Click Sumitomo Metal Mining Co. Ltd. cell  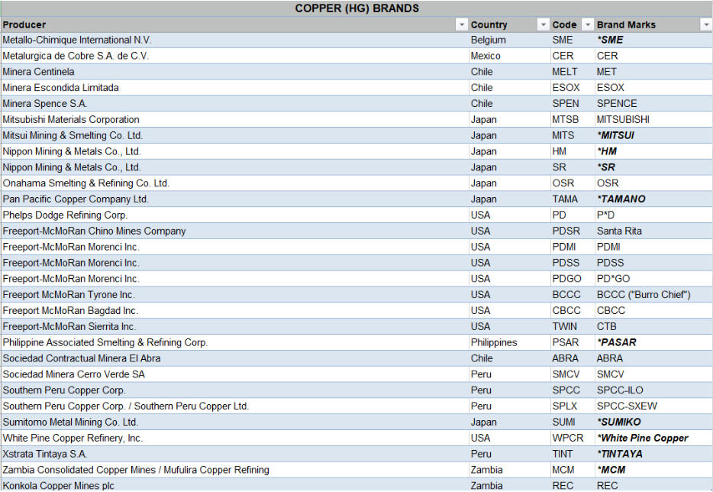[234, 422]
